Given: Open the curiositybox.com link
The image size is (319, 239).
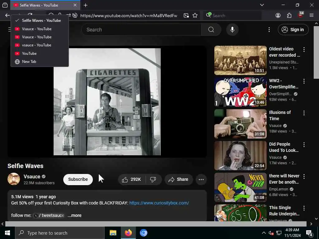Looking at the screenshot, I should click(159, 203).
